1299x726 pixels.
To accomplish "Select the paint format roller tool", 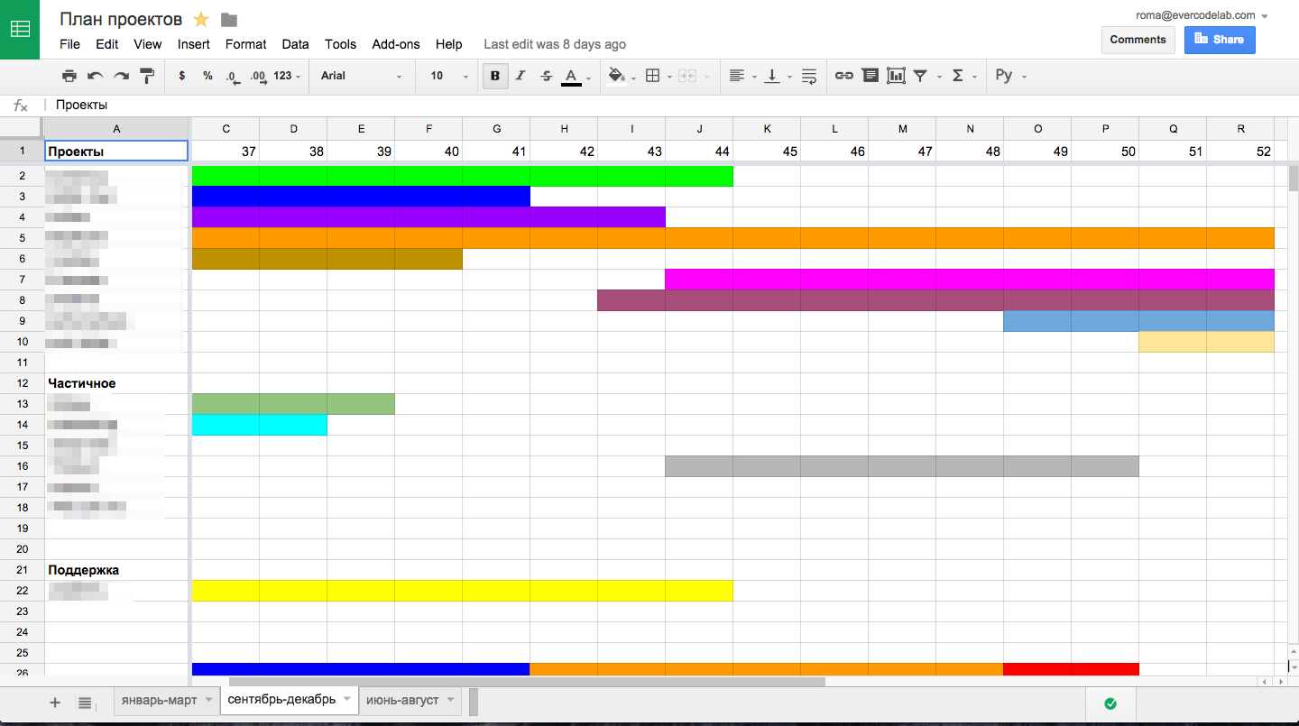I will (147, 76).
